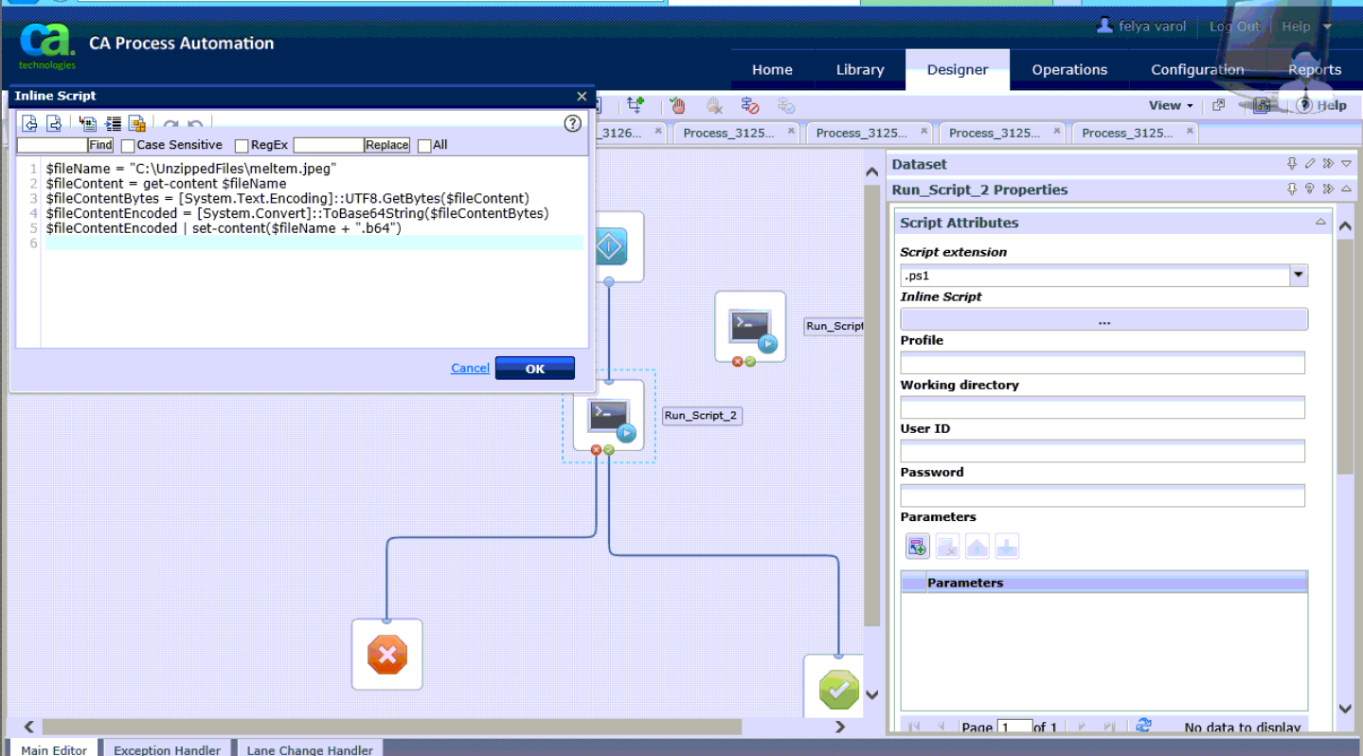The width and height of the screenshot is (1363, 756).
Task: Open help for Run_Script_2 Properties panel
Action: click(x=1310, y=189)
